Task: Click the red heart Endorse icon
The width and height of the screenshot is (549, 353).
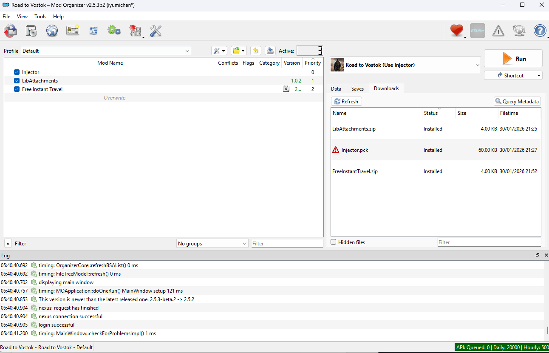Action: tap(456, 31)
